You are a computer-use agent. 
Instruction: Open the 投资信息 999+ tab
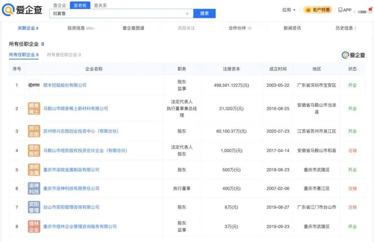[81, 28]
